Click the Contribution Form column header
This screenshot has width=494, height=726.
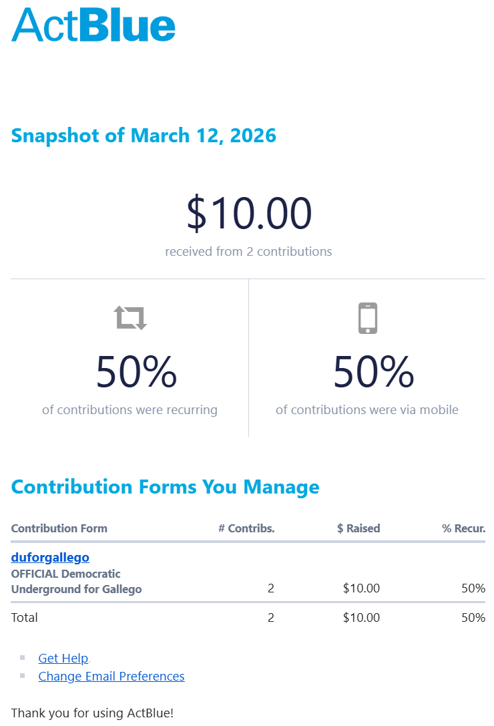[59, 528]
